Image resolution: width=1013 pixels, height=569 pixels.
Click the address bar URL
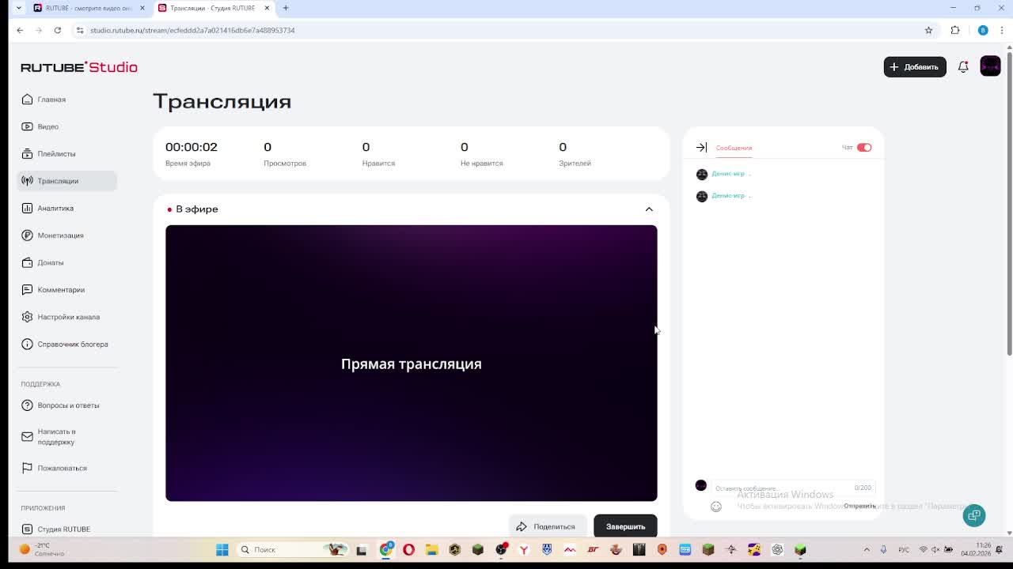click(192, 30)
